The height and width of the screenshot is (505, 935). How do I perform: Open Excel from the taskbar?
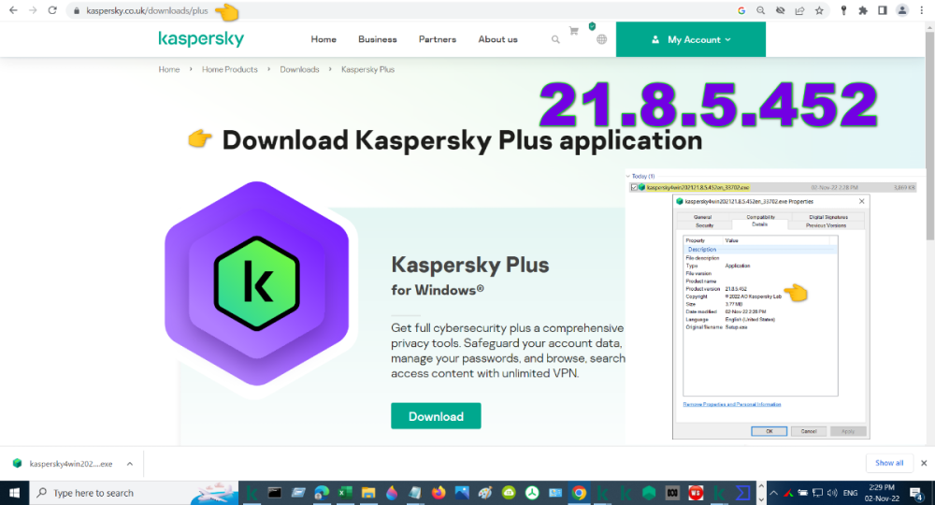pyautogui.click(x=345, y=493)
